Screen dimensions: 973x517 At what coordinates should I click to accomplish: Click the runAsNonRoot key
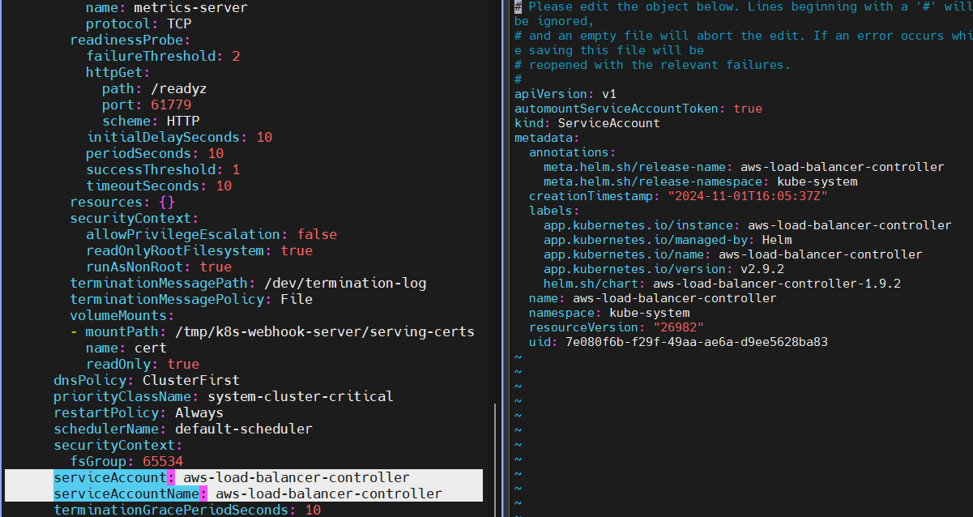pyautogui.click(x=139, y=267)
